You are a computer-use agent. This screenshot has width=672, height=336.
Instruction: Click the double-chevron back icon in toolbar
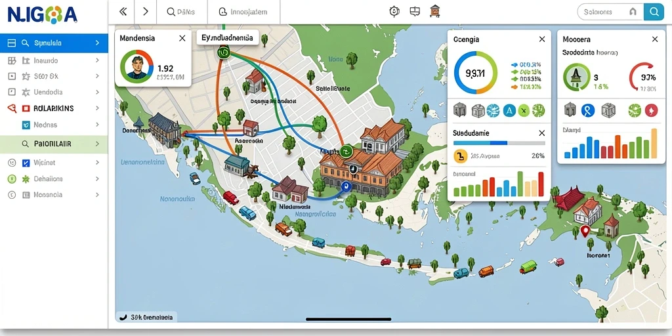(x=123, y=12)
